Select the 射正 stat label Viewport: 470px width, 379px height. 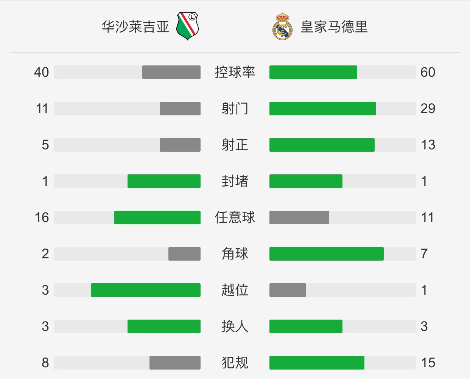(235, 145)
